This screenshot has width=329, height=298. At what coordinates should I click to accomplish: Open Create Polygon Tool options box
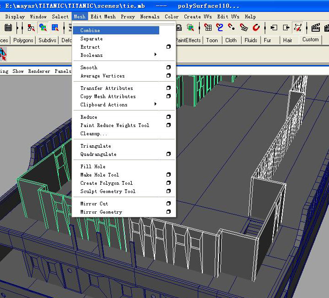click(168, 182)
